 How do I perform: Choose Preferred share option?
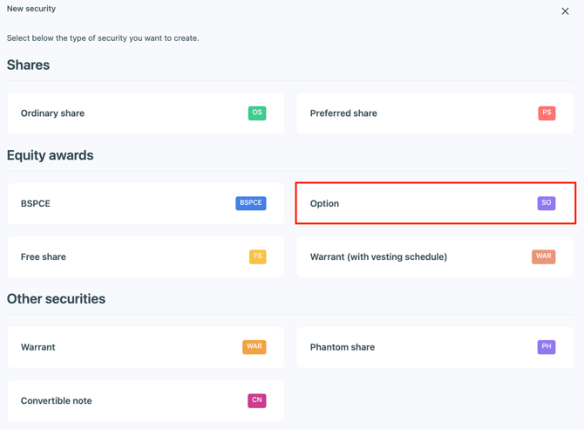tap(343, 113)
